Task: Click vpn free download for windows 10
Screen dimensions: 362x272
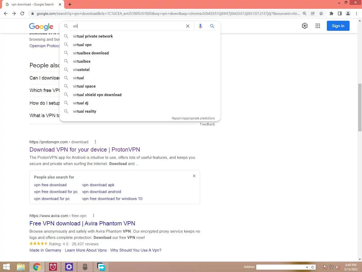Action: point(112,199)
